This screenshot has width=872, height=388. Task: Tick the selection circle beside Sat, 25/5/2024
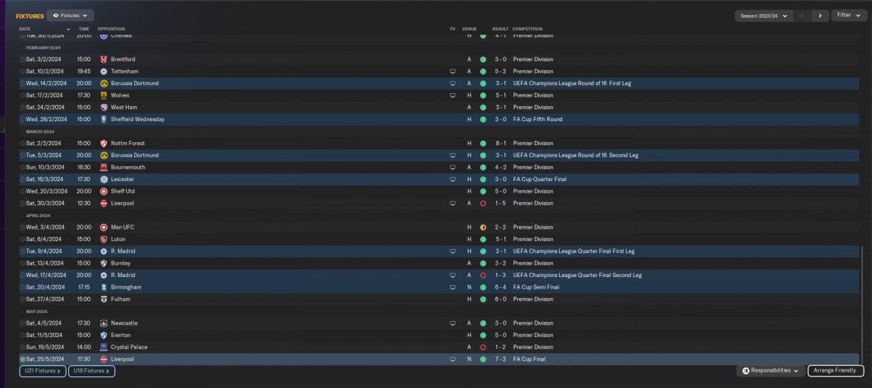(x=22, y=359)
